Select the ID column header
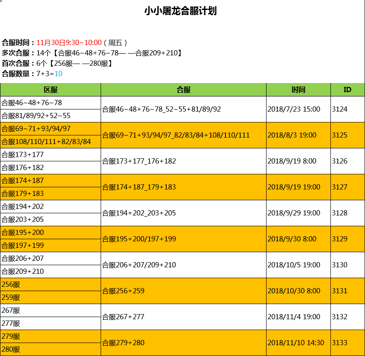The image size is (365, 356). (x=347, y=90)
